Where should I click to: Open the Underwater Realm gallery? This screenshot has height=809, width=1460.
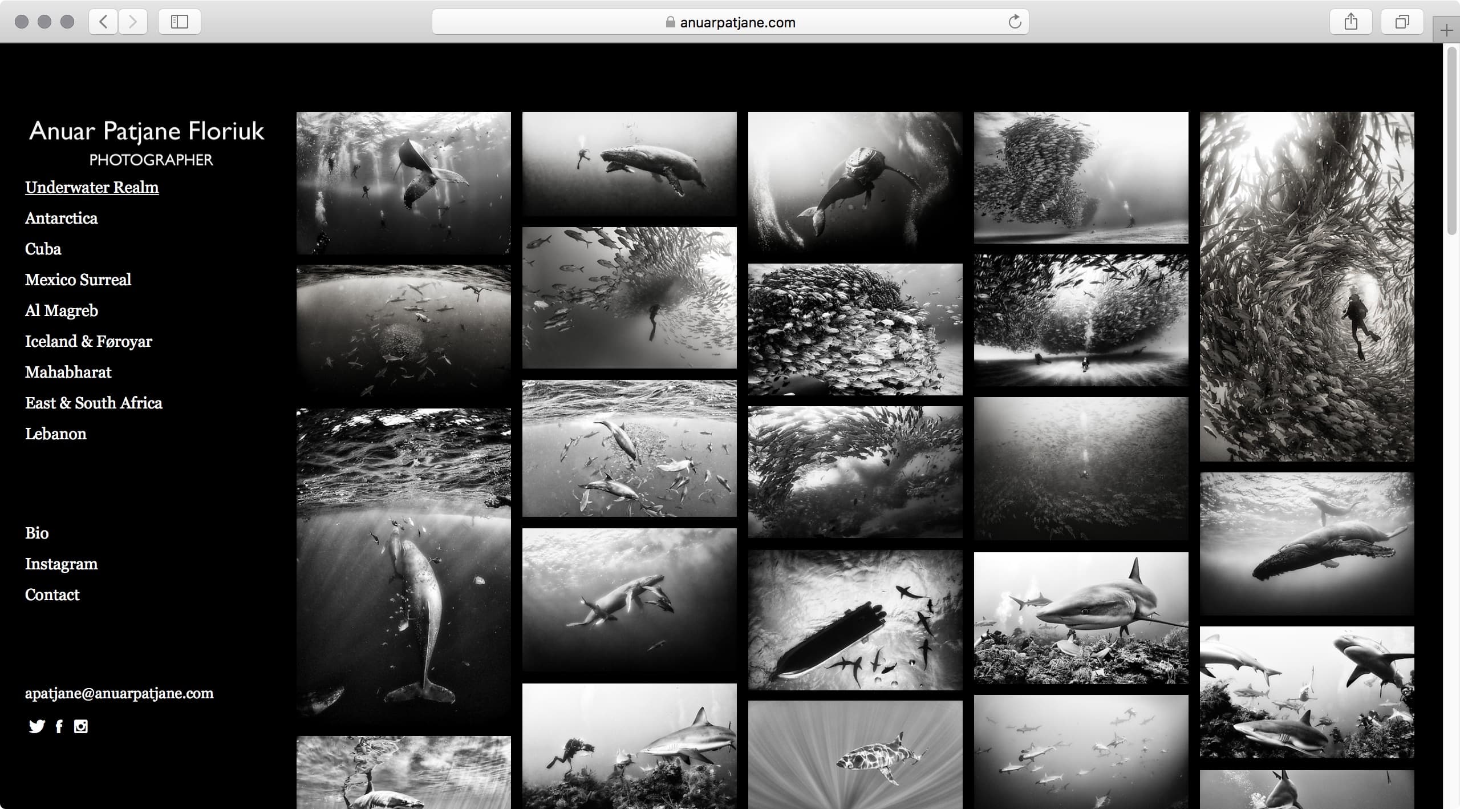point(92,187)
